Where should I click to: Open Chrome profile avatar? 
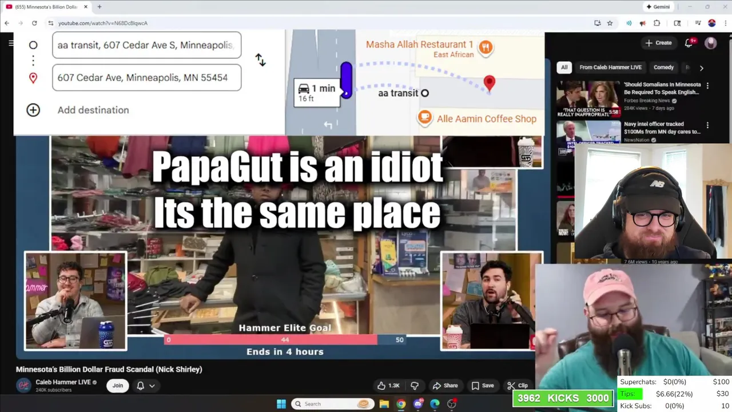coord(712,23)
